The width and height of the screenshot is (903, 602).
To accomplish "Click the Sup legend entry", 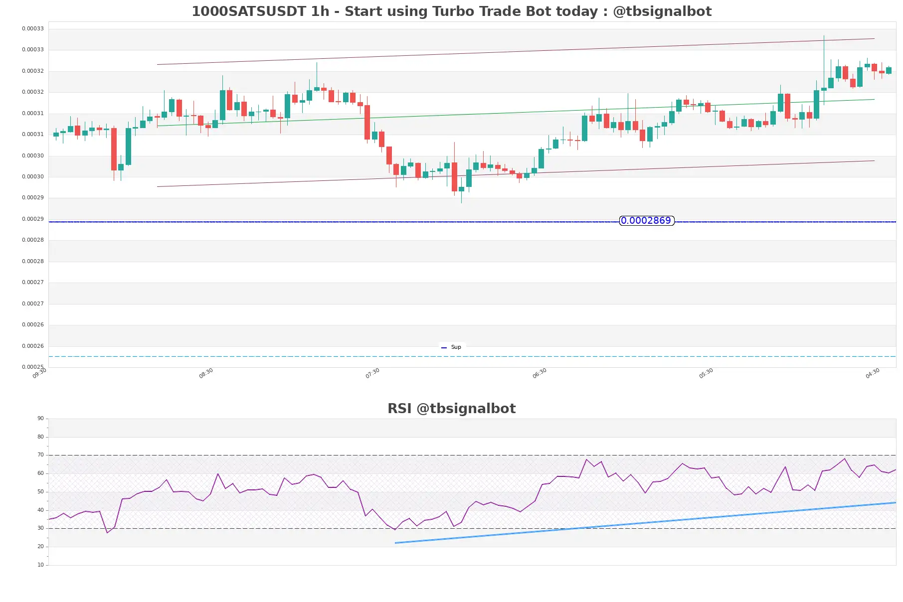I will (451, 347).
